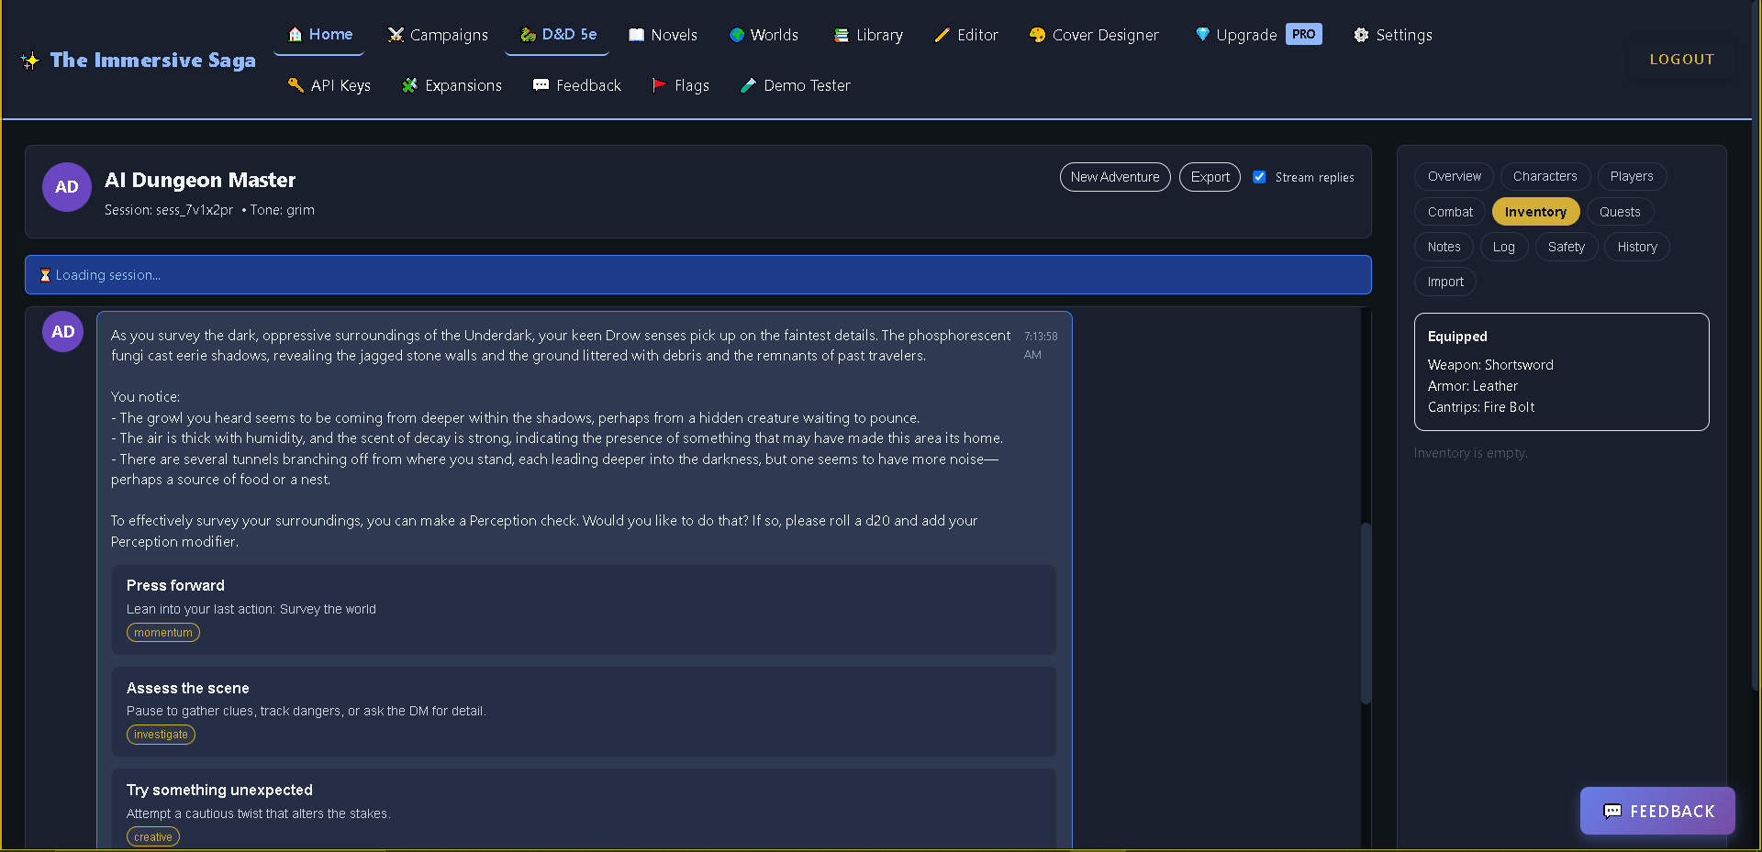Image resolution: width=1762 pixels, height=852 pixels.
Task: Click the chat panel scrollbar
Action: pos(1366,613)
